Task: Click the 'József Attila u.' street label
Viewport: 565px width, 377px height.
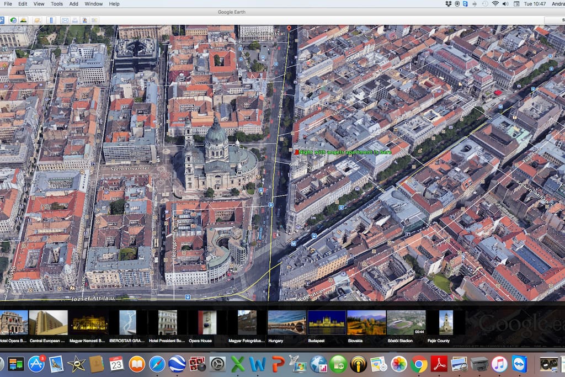Action: click(93, 299)
